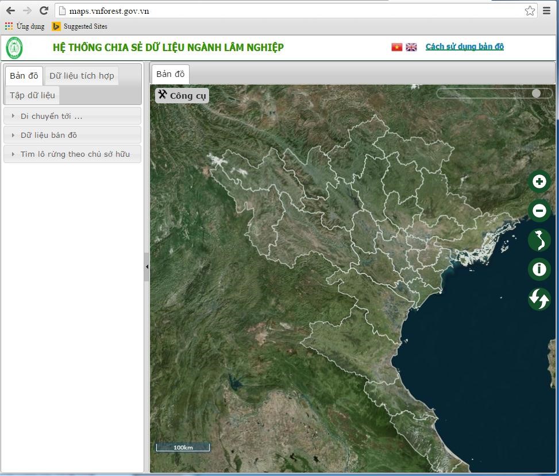Expand the Dữ liệu bản đồ section
The image size is (559, 476).
[x=72, y=135]
